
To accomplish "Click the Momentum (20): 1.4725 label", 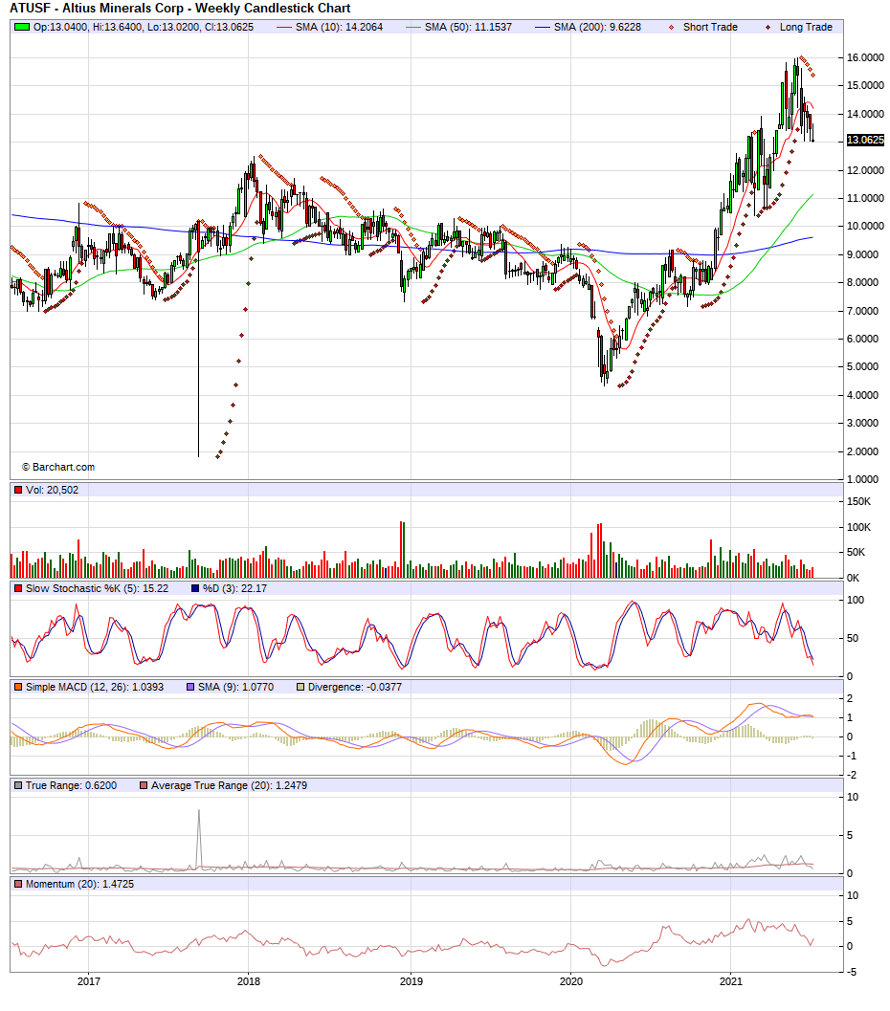I will click(80, 885).
